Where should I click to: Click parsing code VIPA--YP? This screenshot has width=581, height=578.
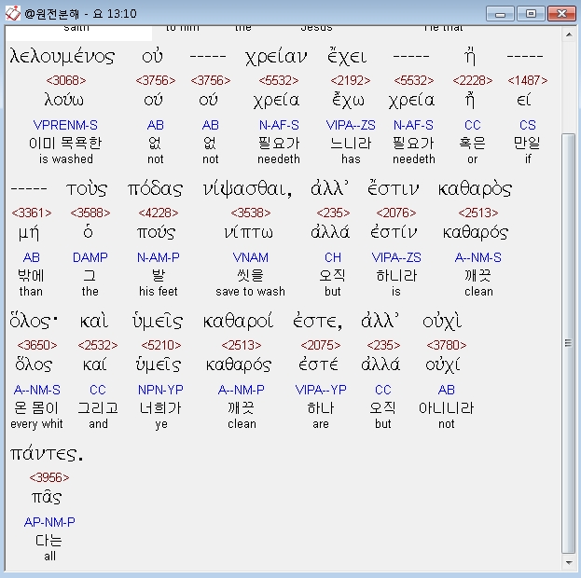click(x=321, y=390)
